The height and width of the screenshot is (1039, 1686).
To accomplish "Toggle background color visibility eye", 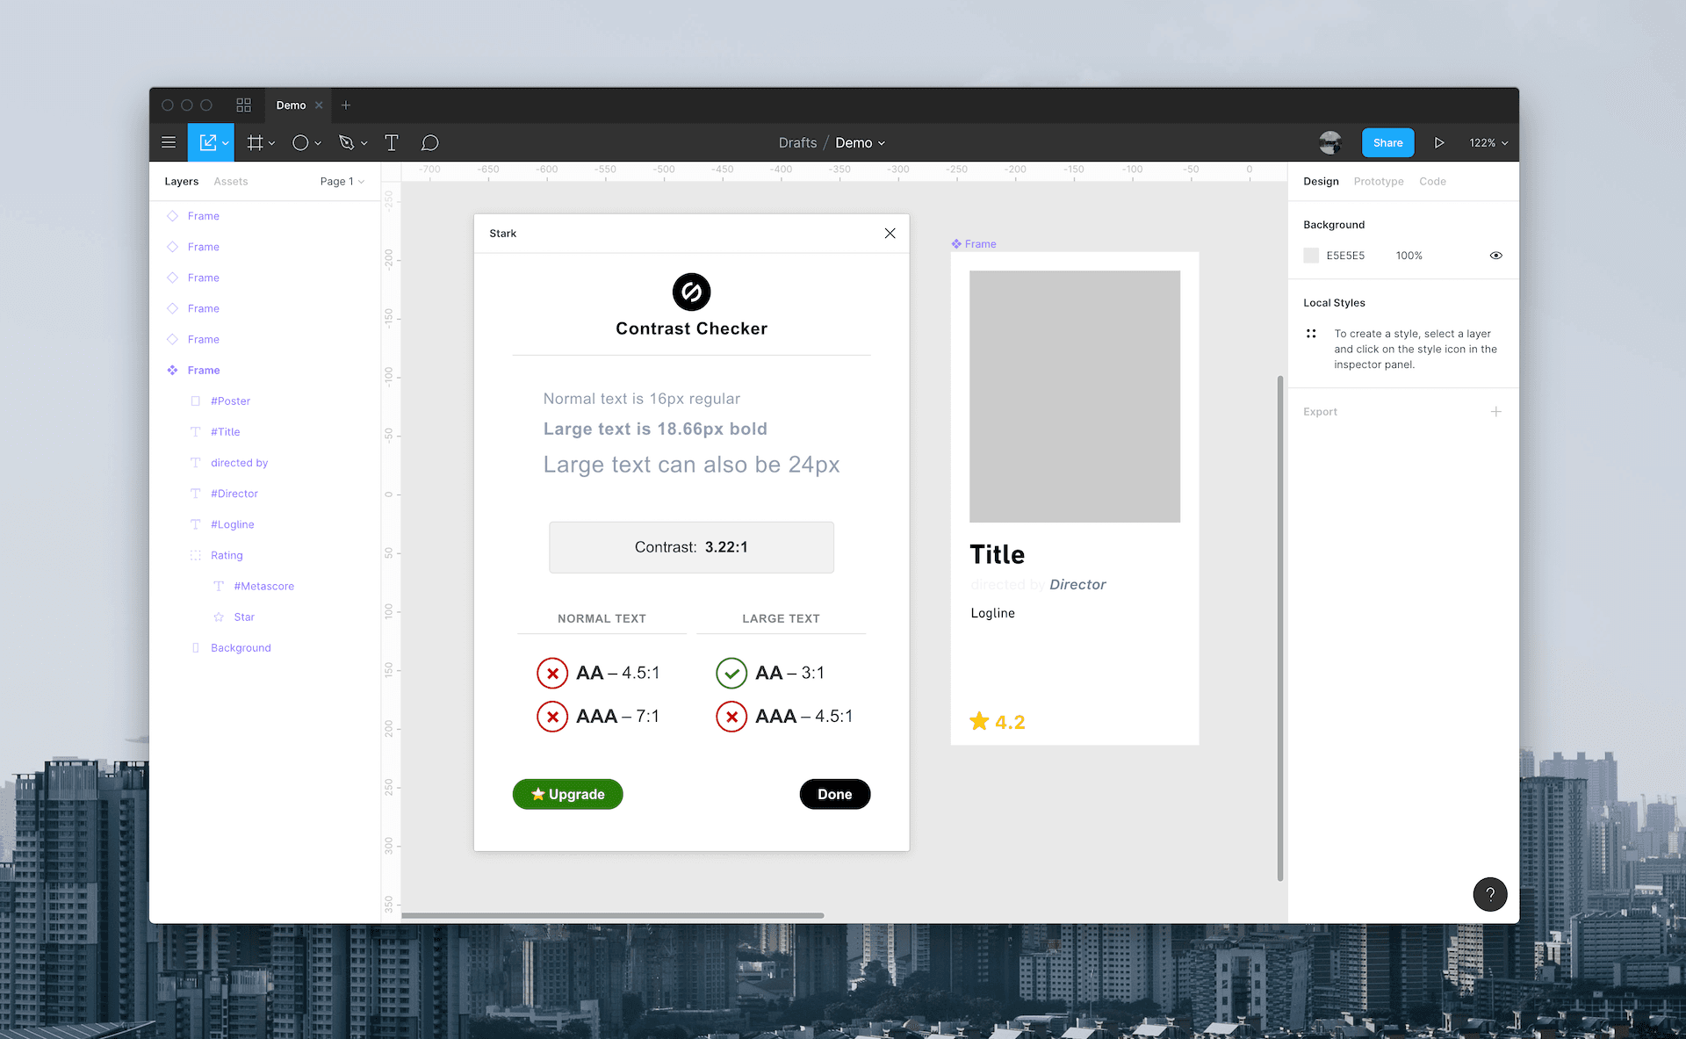I will click(x=1495, y=256).
